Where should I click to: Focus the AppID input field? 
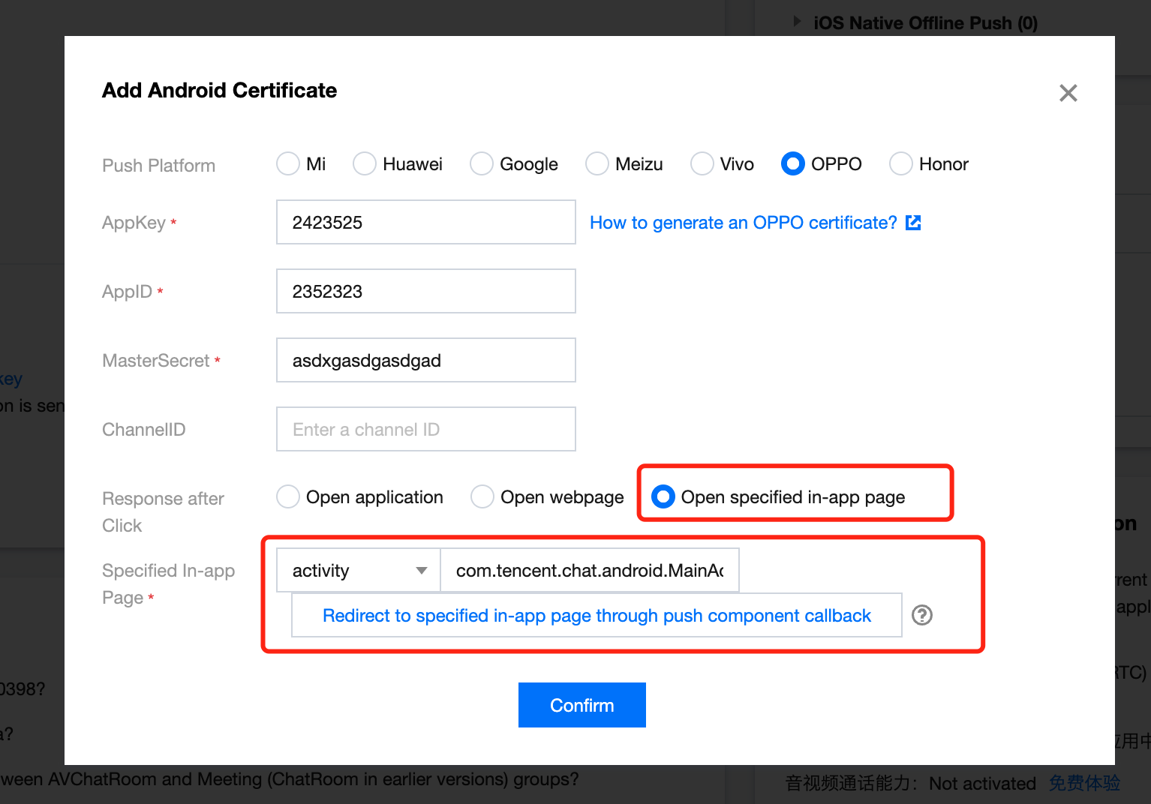(x=426, y=291)
